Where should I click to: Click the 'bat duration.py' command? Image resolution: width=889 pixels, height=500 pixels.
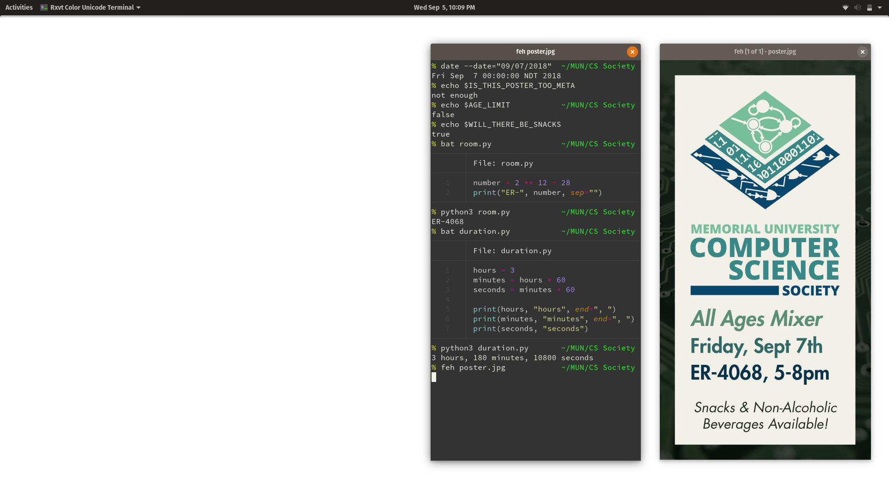(x=475, y=231)
